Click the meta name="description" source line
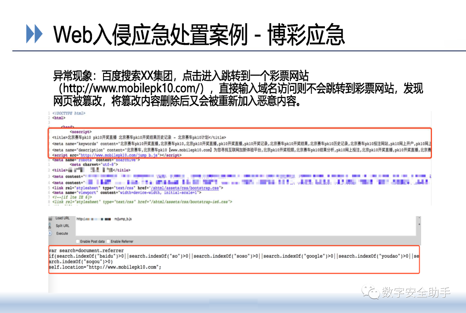Screen dimensions: 466x313 [x=241, y=150]
